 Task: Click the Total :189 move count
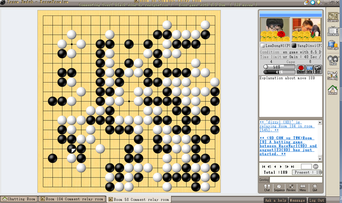tap(275, 172)
